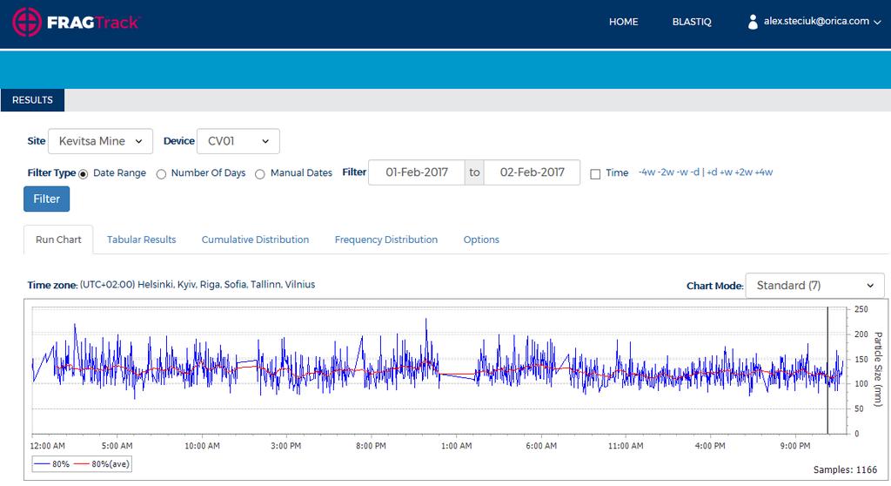Image resolution: width=891 pixels, height=486 pixels.
Task: Click the blue 80% legend entry
Action: (51, 464)
